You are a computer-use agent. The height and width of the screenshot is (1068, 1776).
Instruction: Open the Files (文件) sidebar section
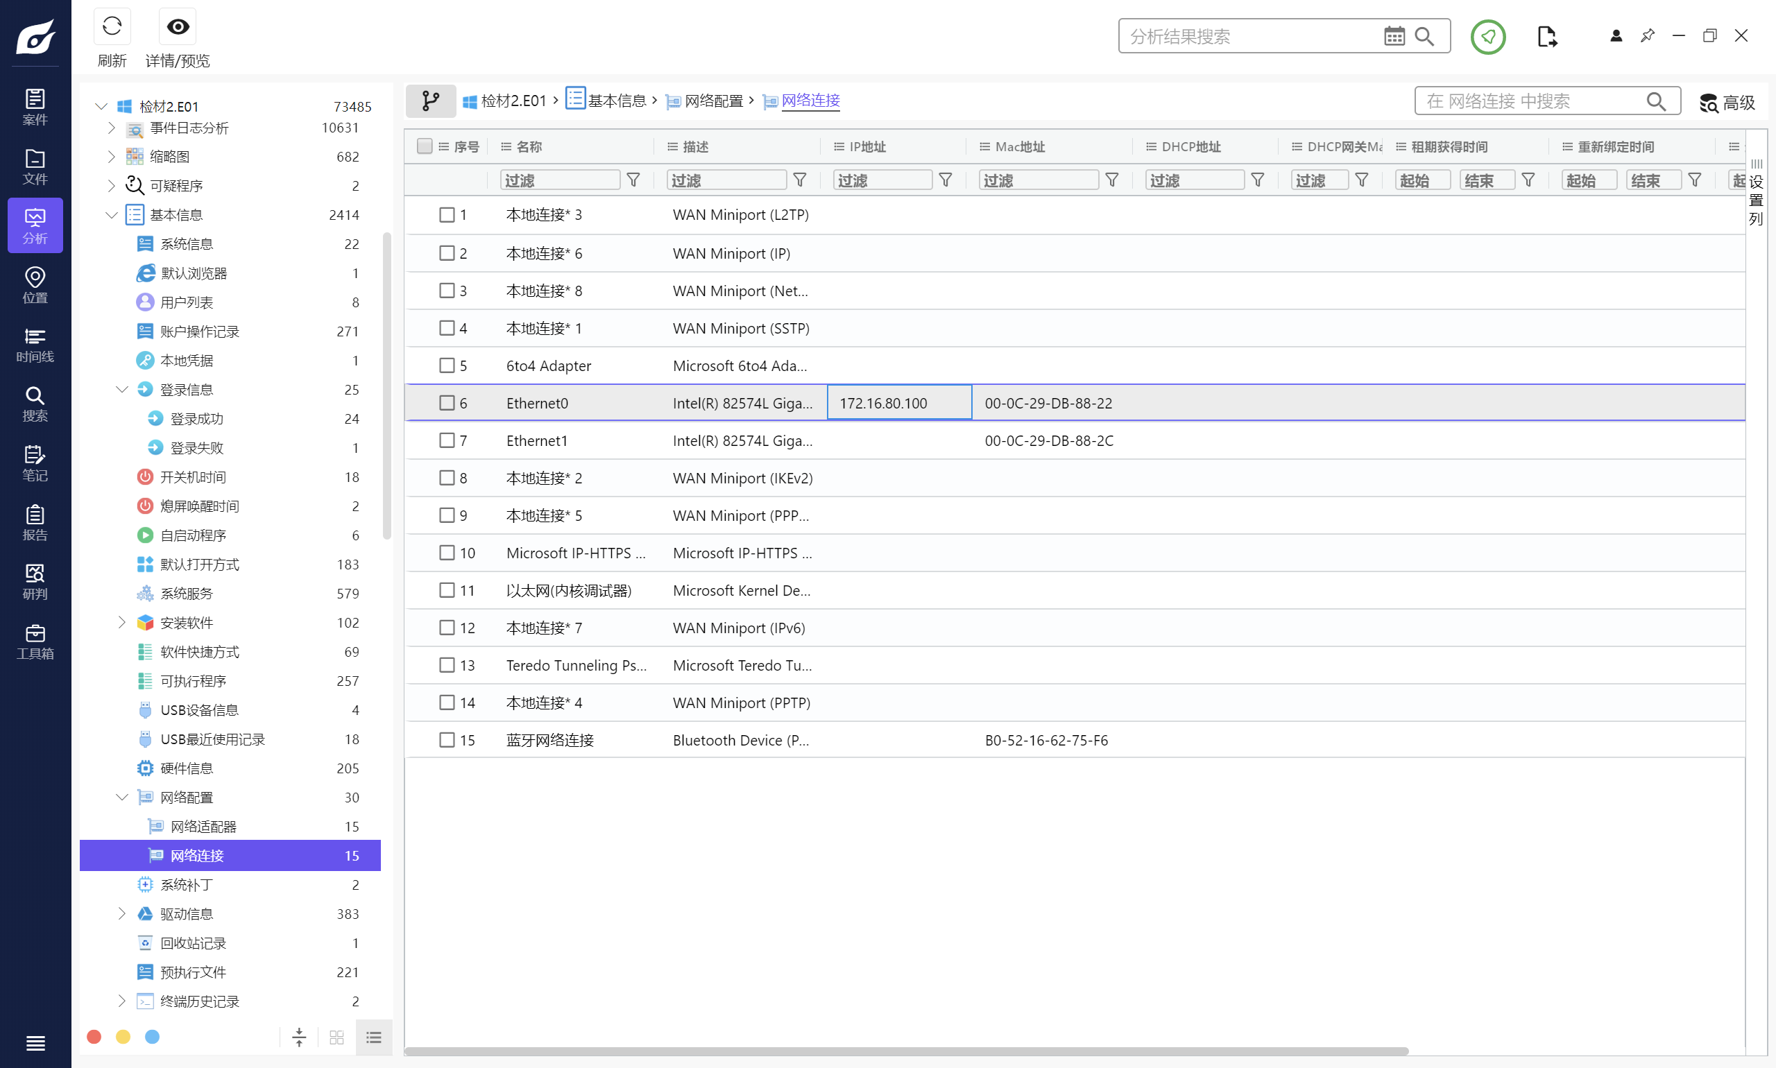(x=35, y=166)
